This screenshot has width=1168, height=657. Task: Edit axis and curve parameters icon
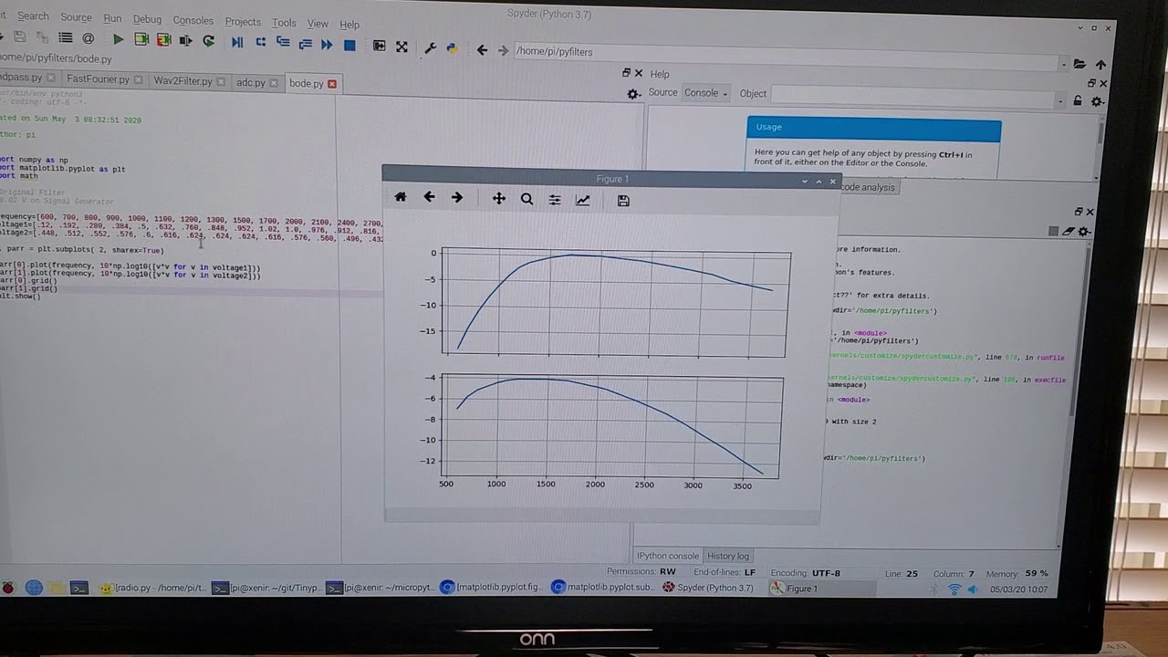pos(582,200)
